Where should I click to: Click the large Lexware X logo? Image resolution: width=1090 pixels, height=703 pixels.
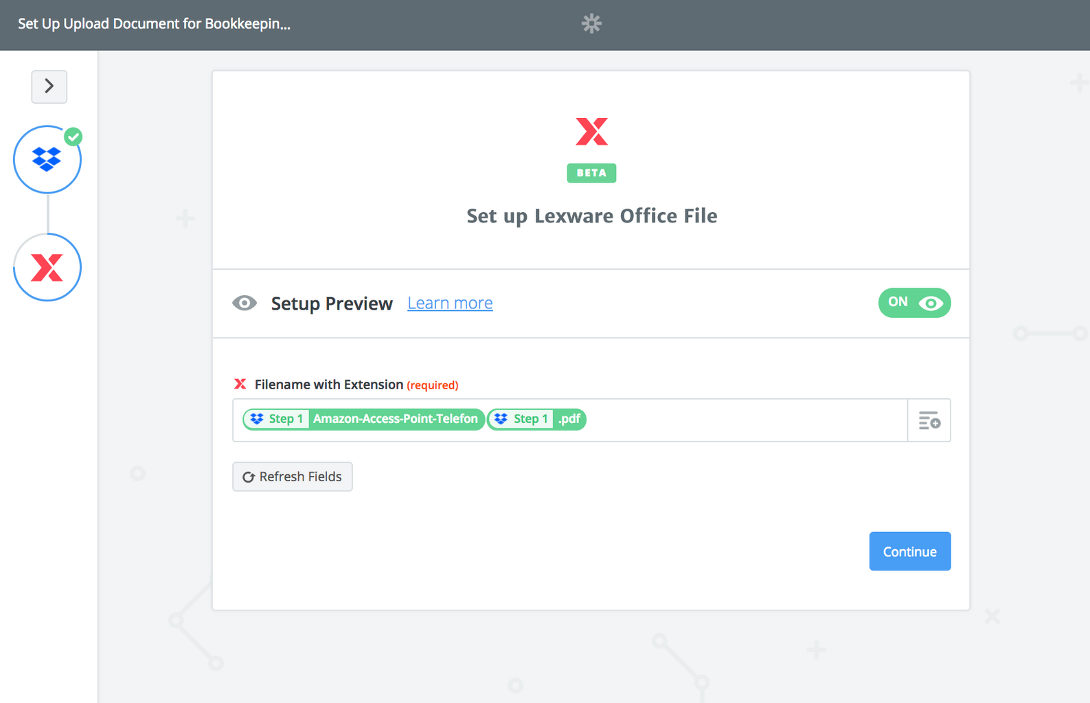591,131
